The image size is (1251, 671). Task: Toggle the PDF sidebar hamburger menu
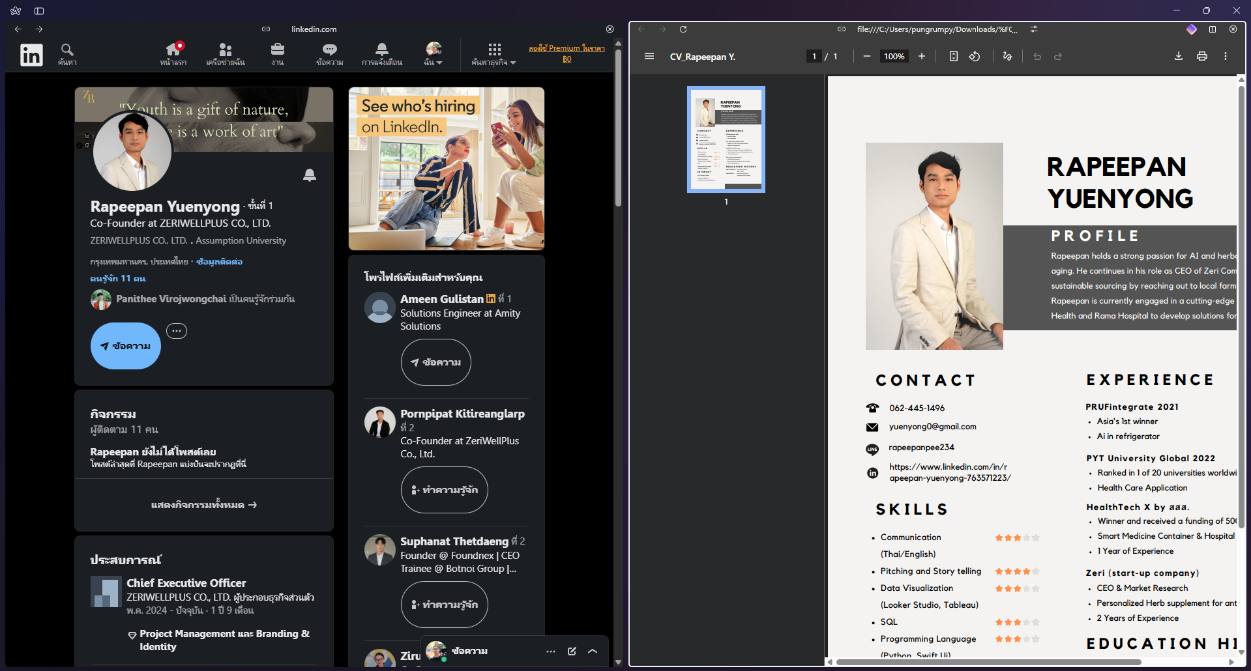(649, 57)
